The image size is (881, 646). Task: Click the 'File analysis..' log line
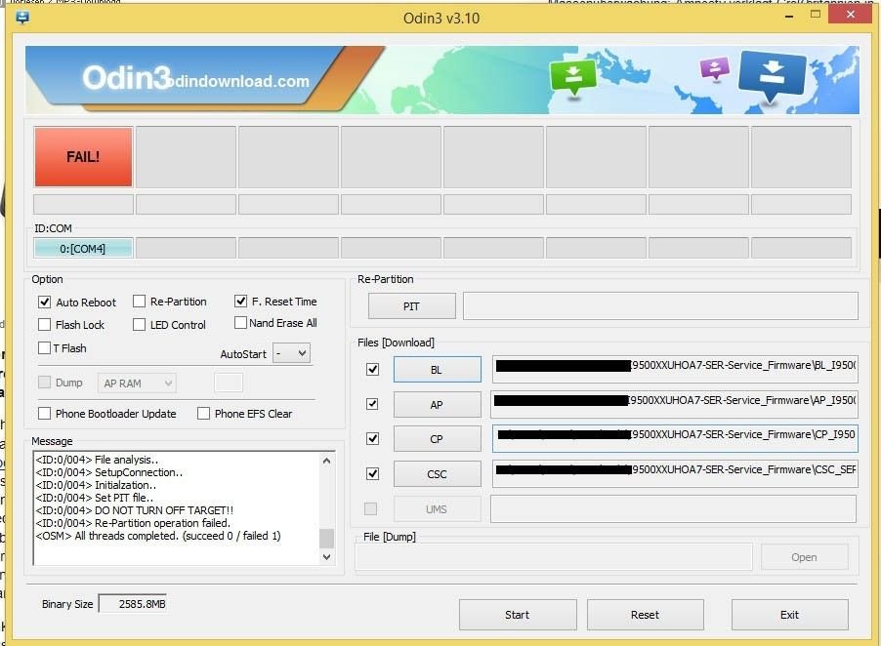(97, 460)
